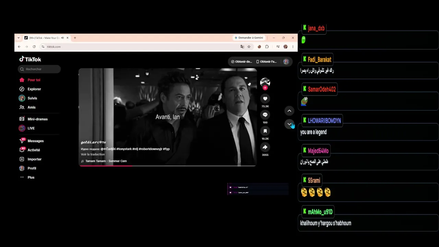Open a new browser tab
439x247 pixels.
[75, 38]
